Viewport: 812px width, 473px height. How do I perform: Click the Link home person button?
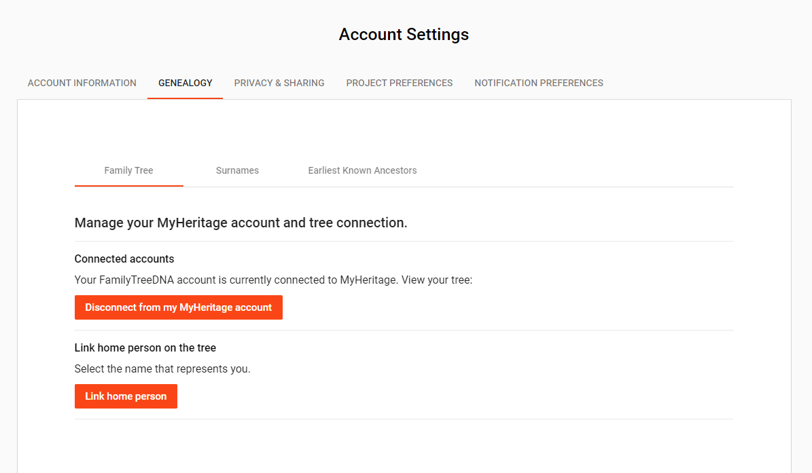tap(126, 396)
